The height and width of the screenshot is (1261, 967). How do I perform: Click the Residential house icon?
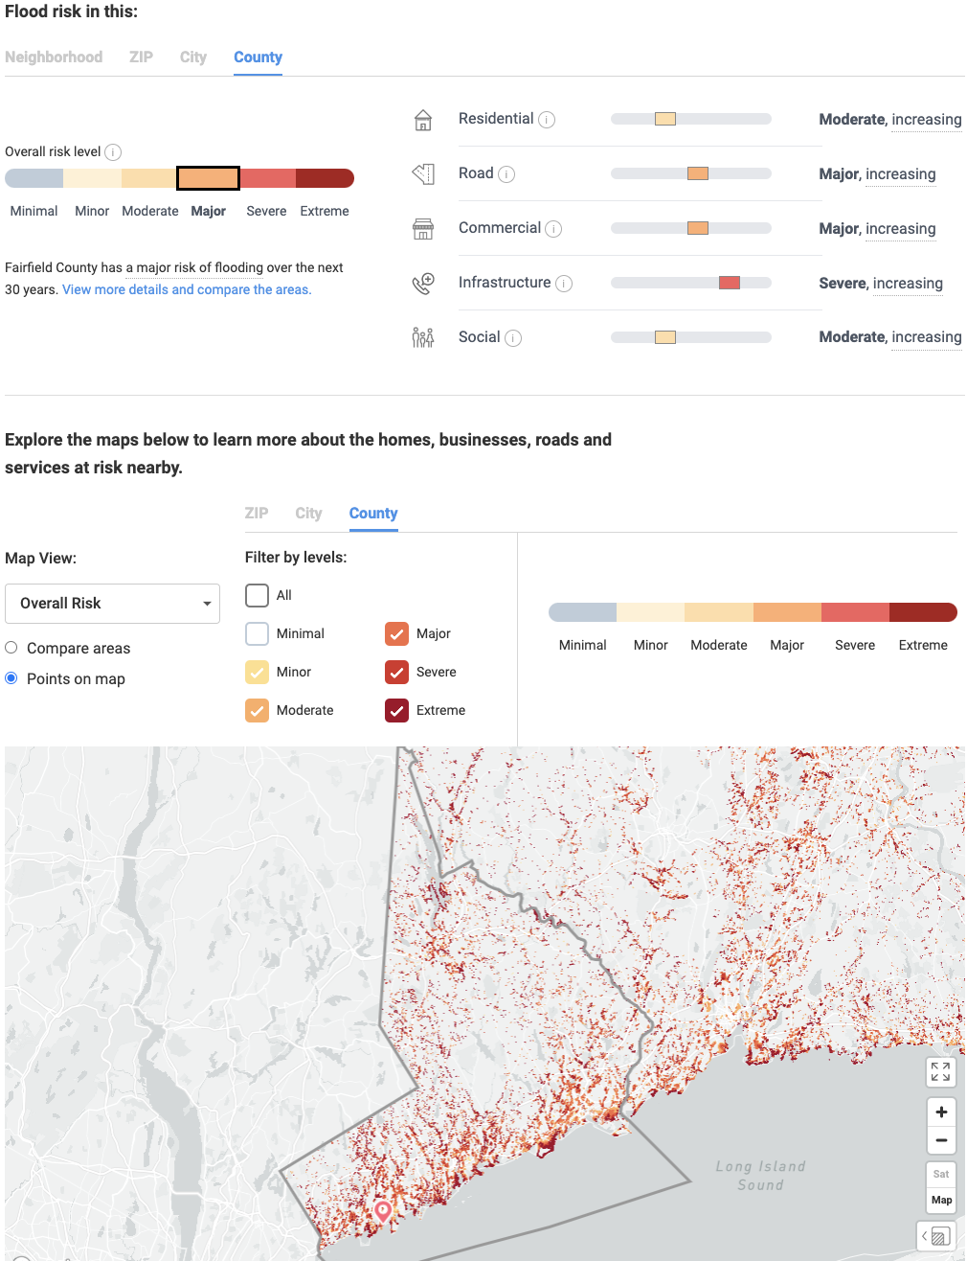click(422, 120)
